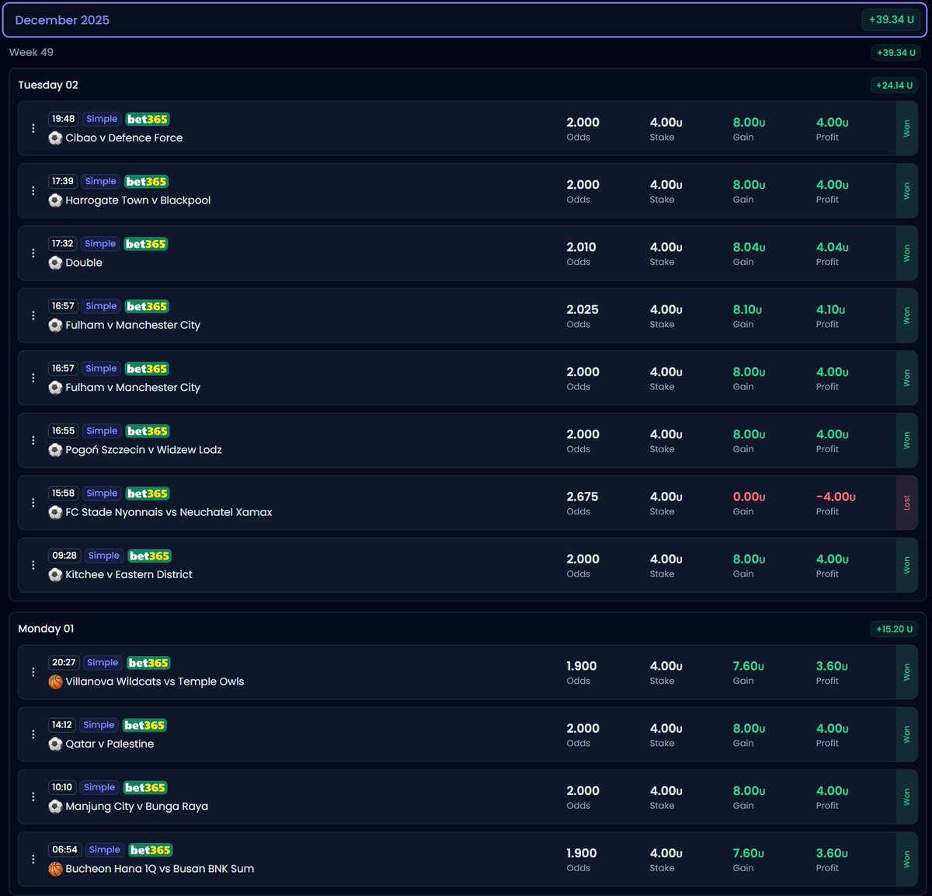Click the basketball icon on Bucheon Hana 1Q bet
The height and width of the screenshot is (896, 932).
(55, 869)
